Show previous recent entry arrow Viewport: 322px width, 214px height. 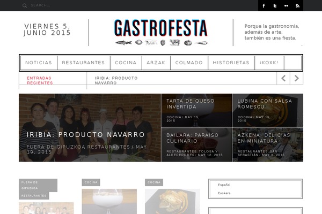tap(283, 78)
